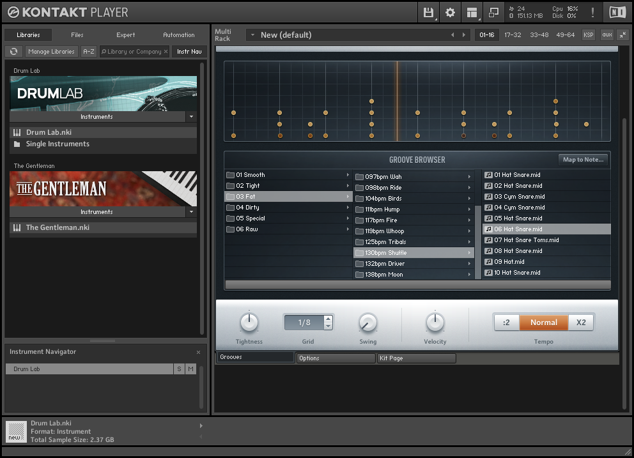Viewport: 634px width, 458px height.
Task: Expand the 132bpm Driver folder
Action: (470, 264)
